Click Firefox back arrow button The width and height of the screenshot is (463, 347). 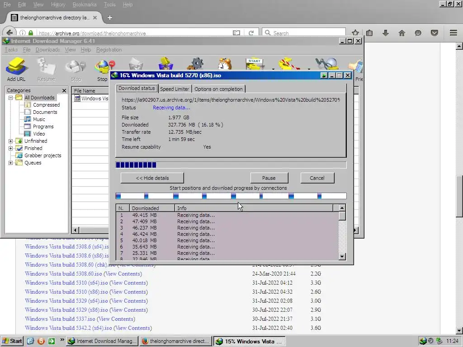click(x=9, y=33)
